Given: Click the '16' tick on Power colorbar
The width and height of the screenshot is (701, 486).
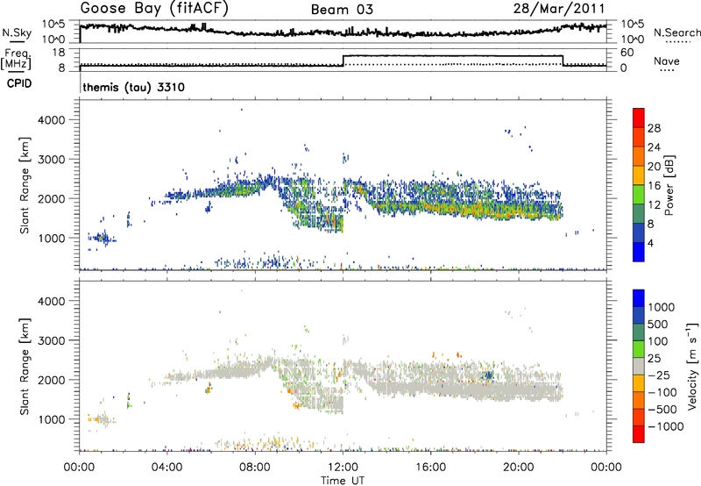Looking at the screenshot, I should (654, 186).
